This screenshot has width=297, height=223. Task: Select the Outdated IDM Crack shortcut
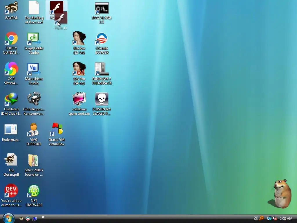[x=11, y=104]
